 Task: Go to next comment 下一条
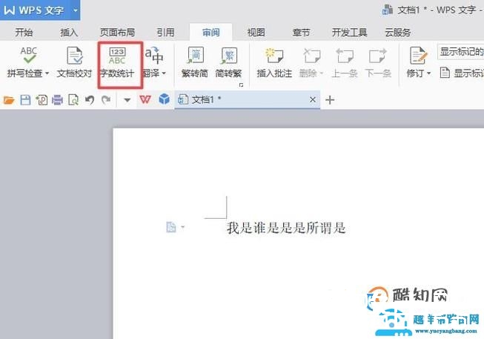point(378,62)
